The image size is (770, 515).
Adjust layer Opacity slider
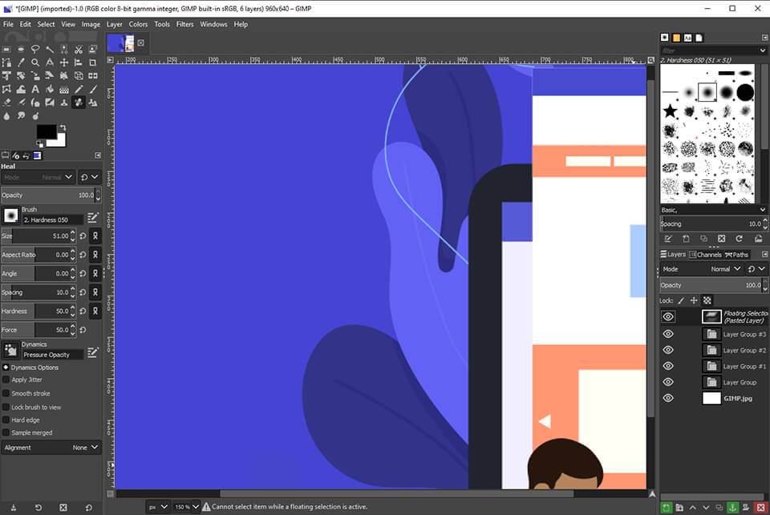pos(714,285)
